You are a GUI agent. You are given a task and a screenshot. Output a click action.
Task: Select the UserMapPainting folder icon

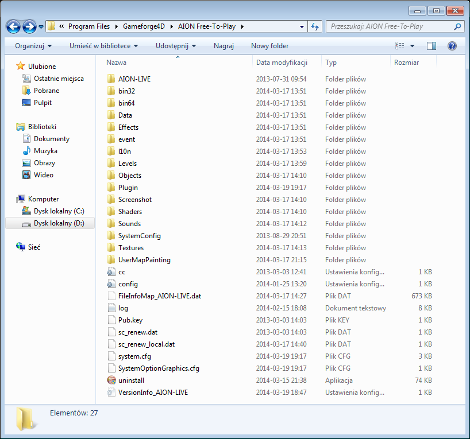pyautogui.click(x=111, y=259)
